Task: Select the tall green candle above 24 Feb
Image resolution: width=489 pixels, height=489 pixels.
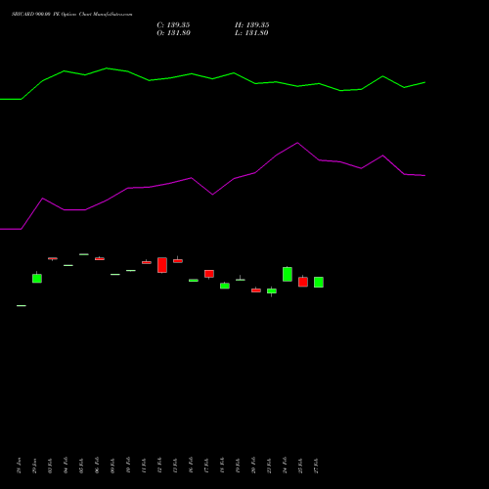Action: [288, 274]
